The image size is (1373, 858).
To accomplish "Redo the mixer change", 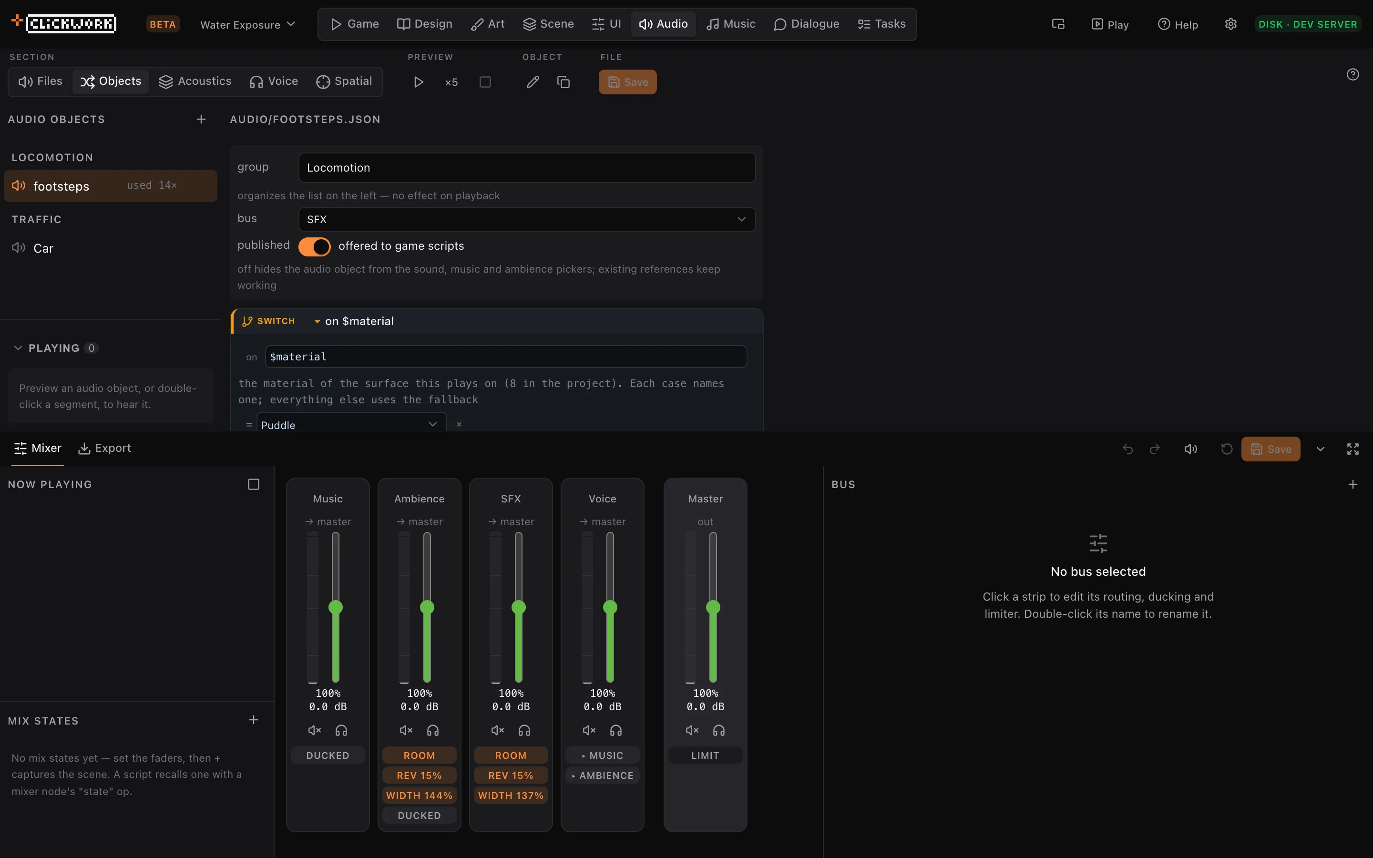I will (1155, 449).
